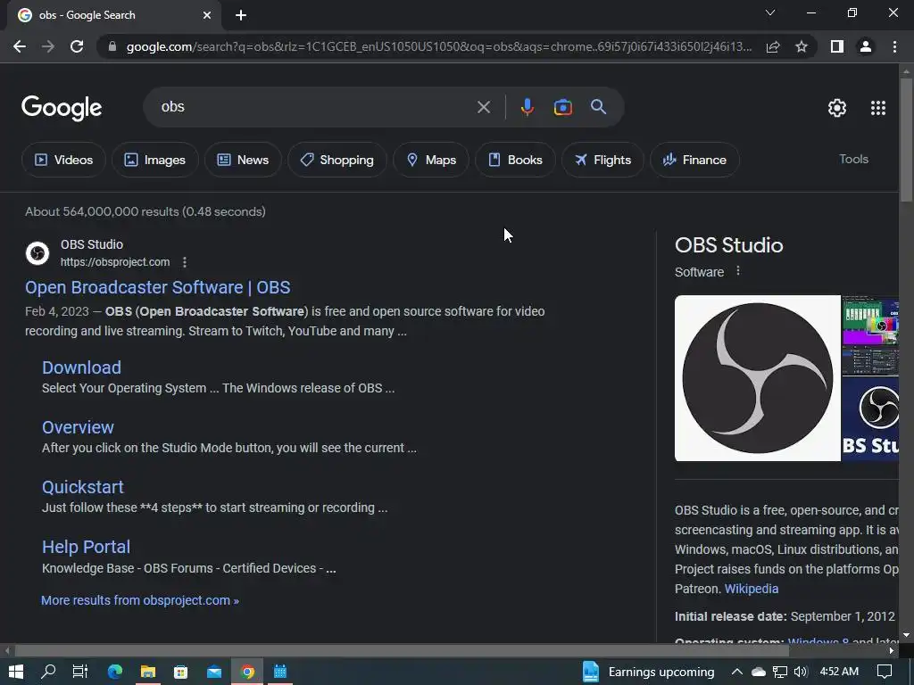Open knowledge panel Software options menu
This screenshot has width=914, height=685.
738,271
